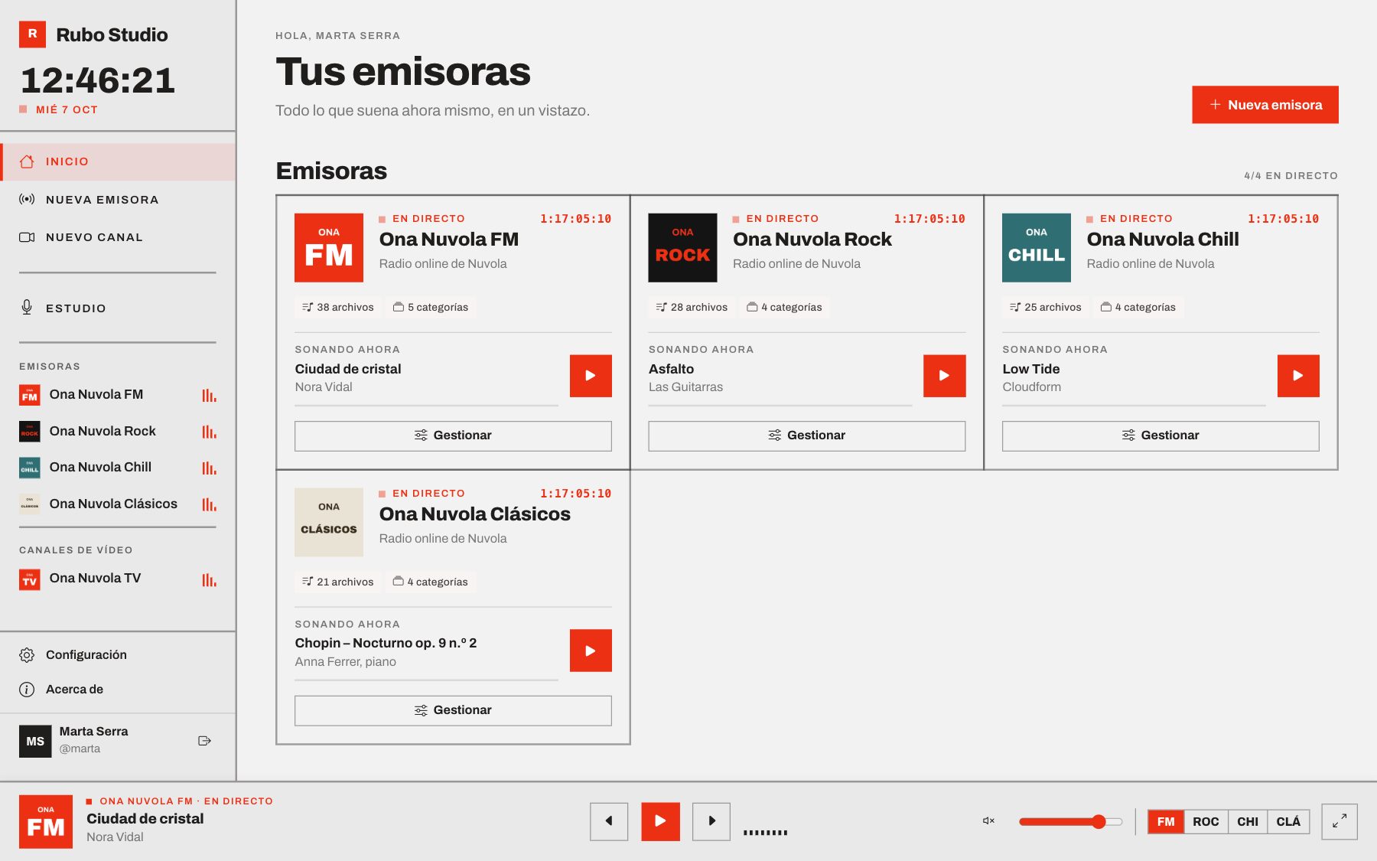The height and width of the screenshot is (861, 1377).
Task: Select Ona Nuvola TV video channel
Action: [118, 579]
